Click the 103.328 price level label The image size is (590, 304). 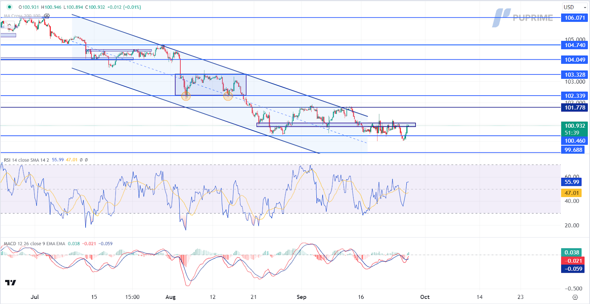[575, 75]
